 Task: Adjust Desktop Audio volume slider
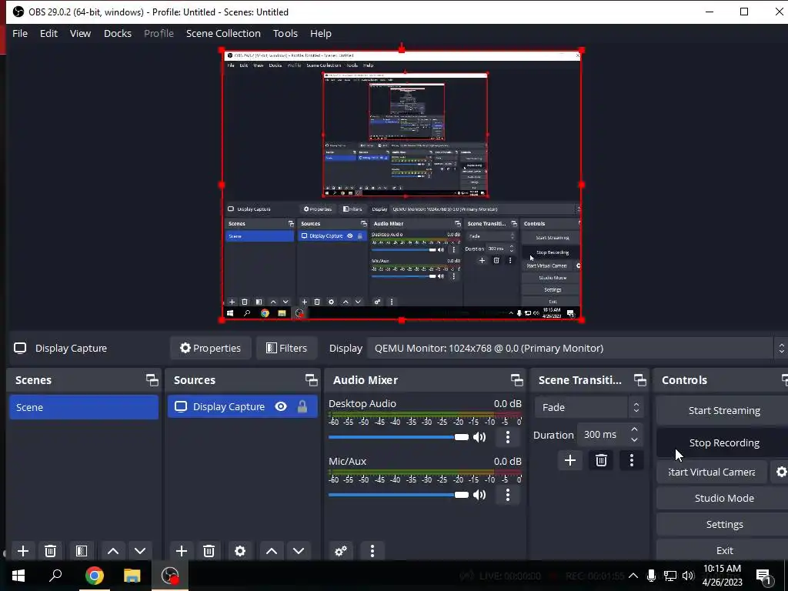[x=399, y=437]
